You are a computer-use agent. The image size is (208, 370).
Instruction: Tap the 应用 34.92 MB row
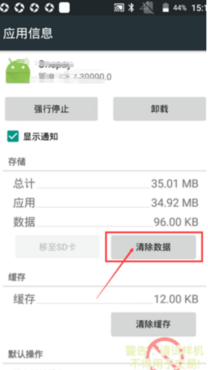pyautogui.click(x=105, y=203)
